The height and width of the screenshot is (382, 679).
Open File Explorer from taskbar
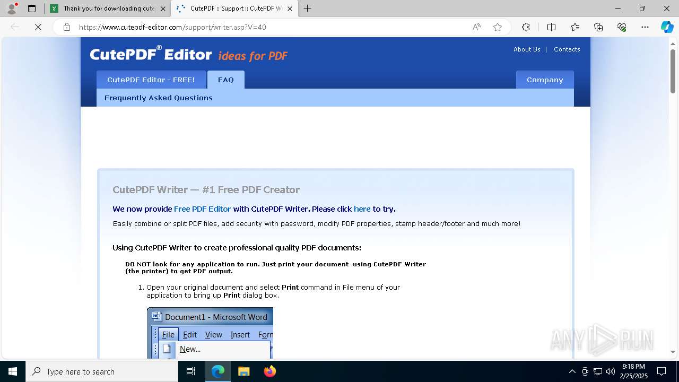click(243, 371)
